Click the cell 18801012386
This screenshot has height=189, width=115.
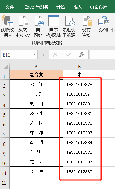pos(79,162)
